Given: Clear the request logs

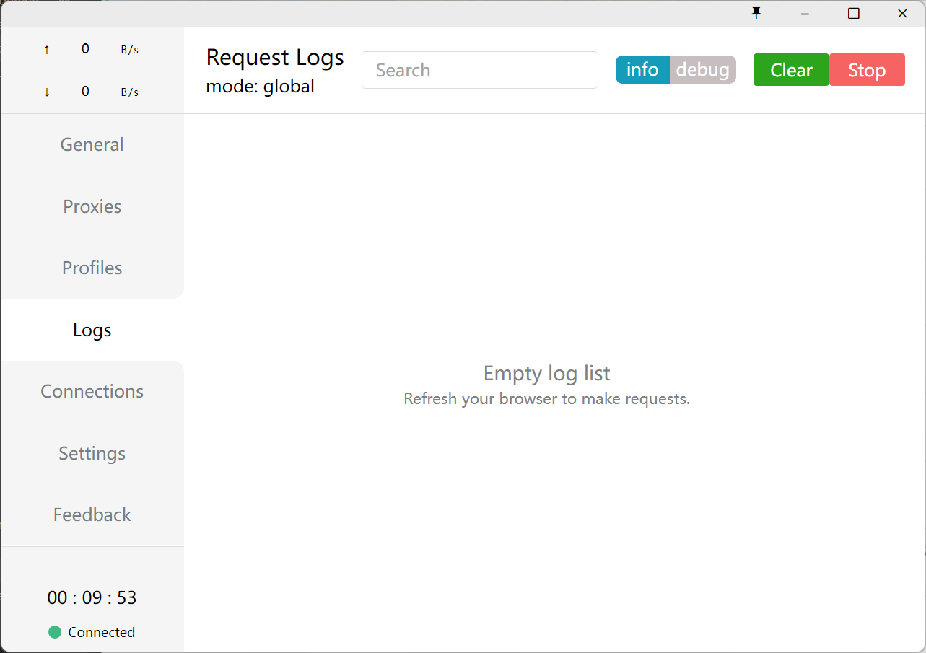Looking at the screenshot, I should click(791, 70).
